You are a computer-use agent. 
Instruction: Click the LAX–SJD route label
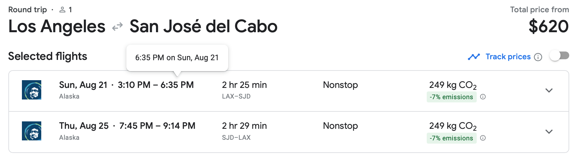[236, 96]
